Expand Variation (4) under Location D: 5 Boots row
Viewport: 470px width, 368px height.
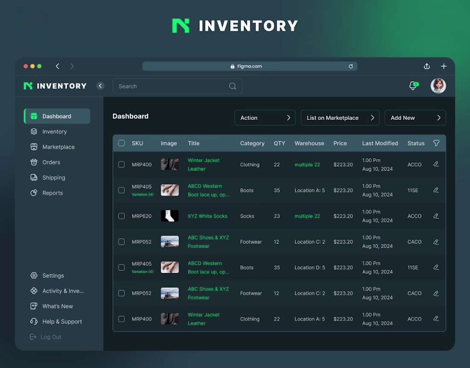[143, 272]
